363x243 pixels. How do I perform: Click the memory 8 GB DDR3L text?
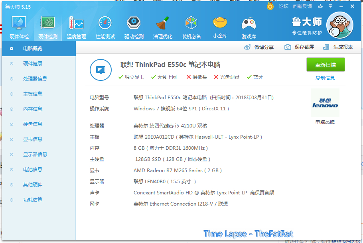tap(171, 148)
